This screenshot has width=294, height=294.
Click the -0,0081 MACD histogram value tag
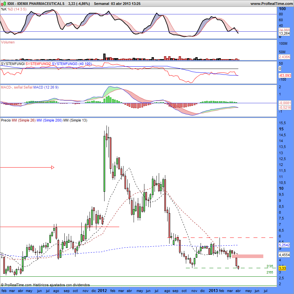285,103
